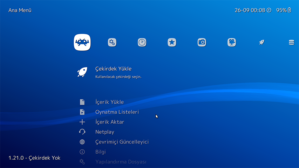Open Yapılandırma Dosyası
Screen dimensions: 299x168
click(x=121, y=162)
